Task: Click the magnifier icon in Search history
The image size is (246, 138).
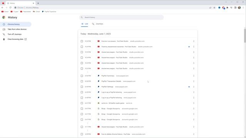Action: tap(81, 17)
